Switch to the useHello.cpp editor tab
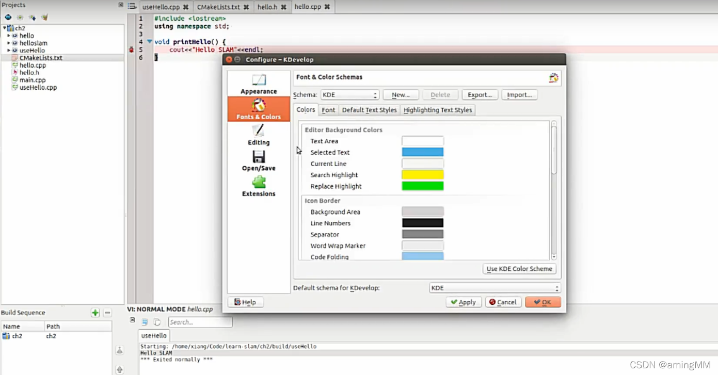The height and width of the screenshot is (375, 718). pos(165,7)
